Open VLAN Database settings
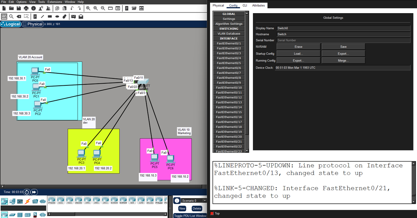The width and height of the screenshot is (417, 218). (x=229, y=33)
